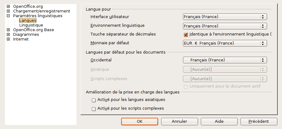Click the OK button
Screen dimensions: 282x129
click(x=140, y=122)
